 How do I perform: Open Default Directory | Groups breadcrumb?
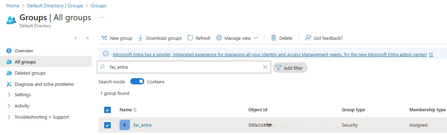coord(55,6)
